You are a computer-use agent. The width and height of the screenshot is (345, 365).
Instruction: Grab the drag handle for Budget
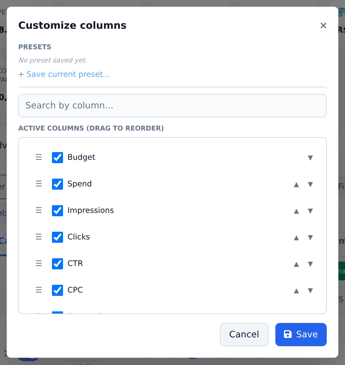pos(39,157)
